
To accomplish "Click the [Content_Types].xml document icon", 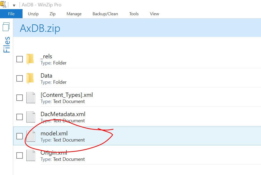I will [31, 98].
